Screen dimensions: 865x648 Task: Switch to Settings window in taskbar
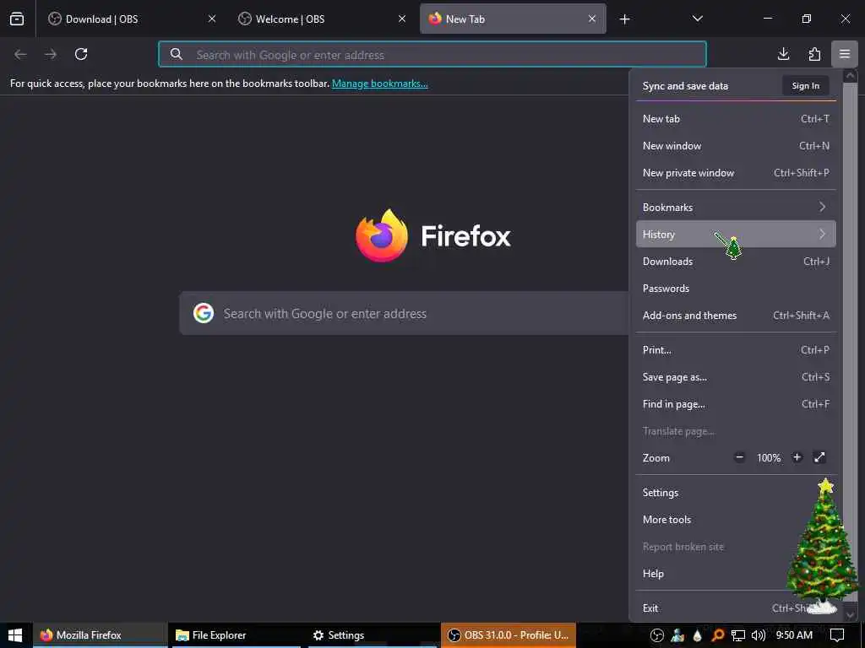pos(373,635)
